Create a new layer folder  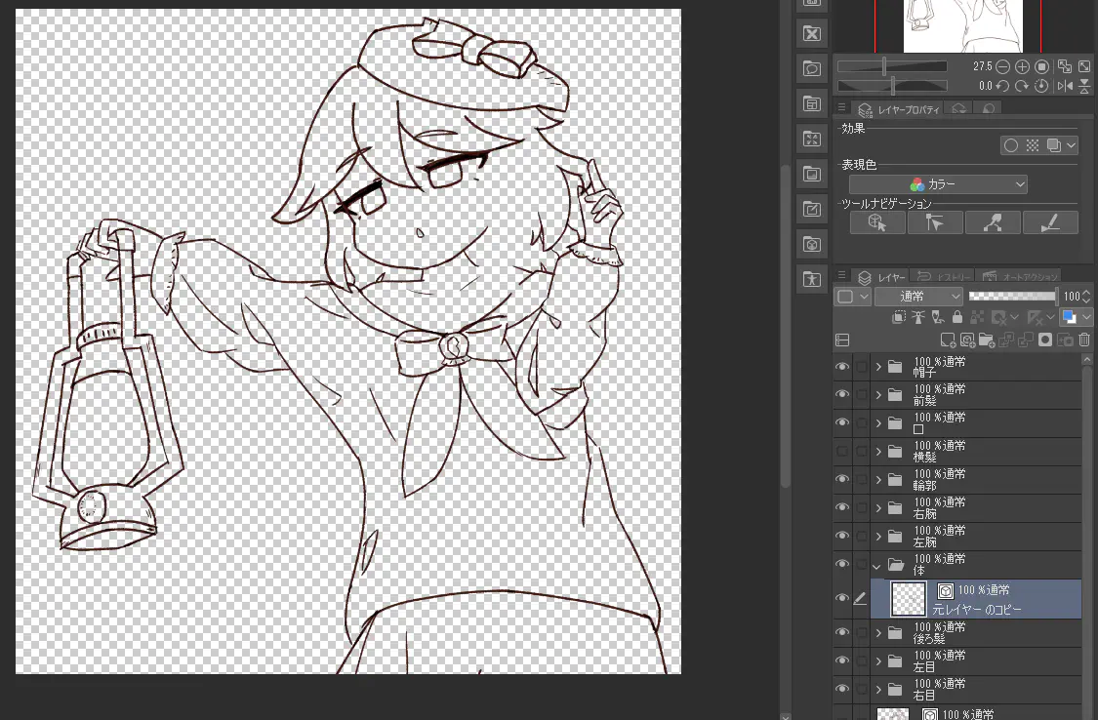987,340
